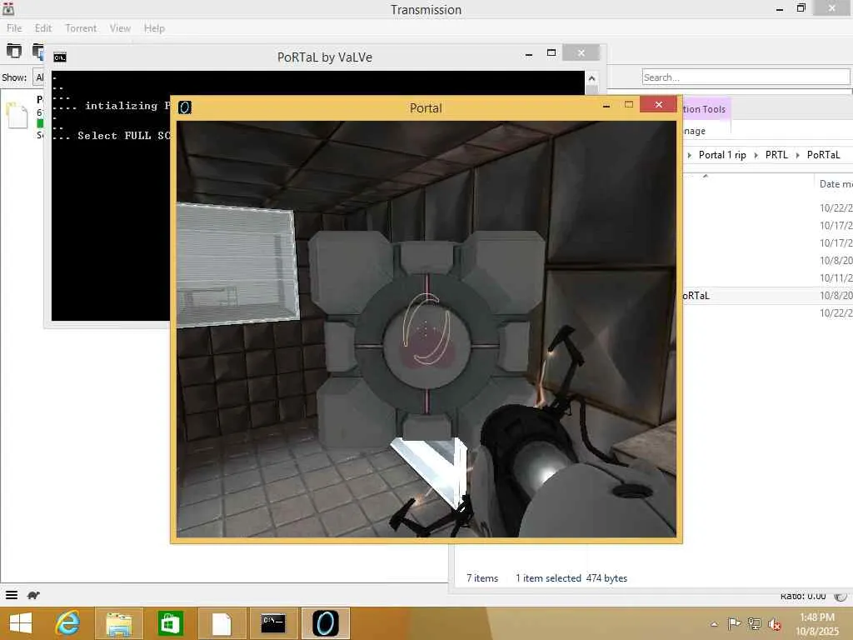The image size is (853, 640).
Task: Open the Windows Store taskbar icon
Action: pyautogui.click(x=170, y=623)
